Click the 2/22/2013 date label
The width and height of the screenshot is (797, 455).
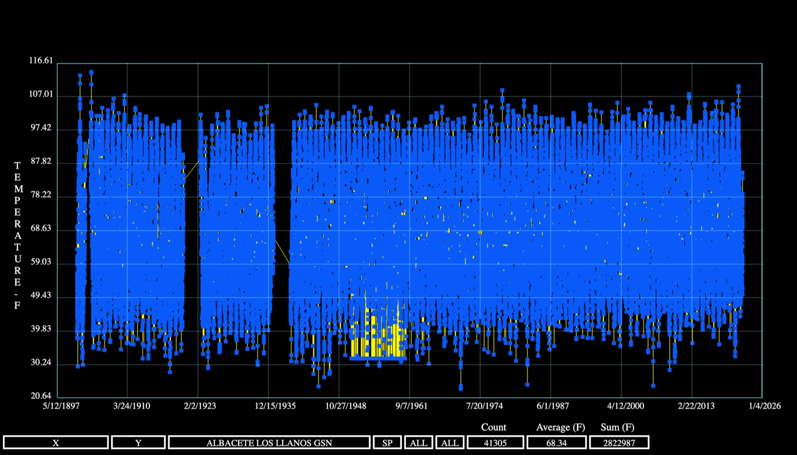click(696, 406)
